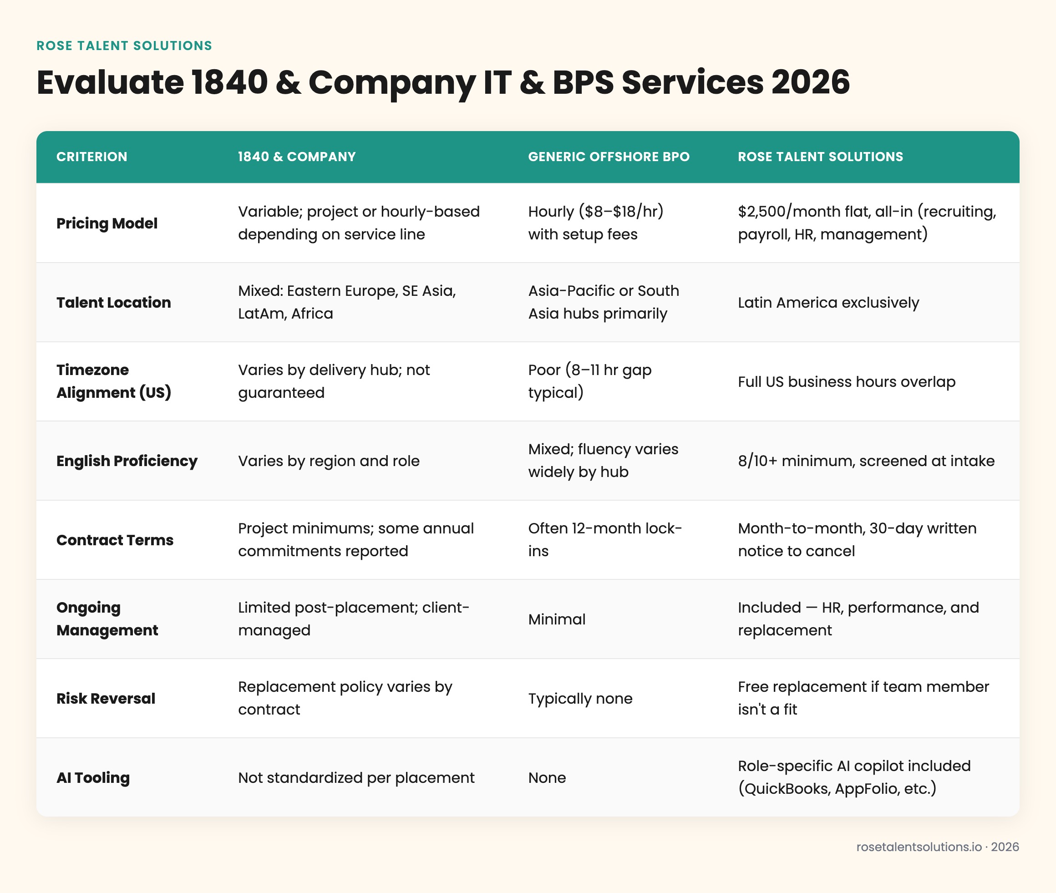Click 'Varies by region and role' cell
Screen dimensions: 1056x893
(329, 461)
